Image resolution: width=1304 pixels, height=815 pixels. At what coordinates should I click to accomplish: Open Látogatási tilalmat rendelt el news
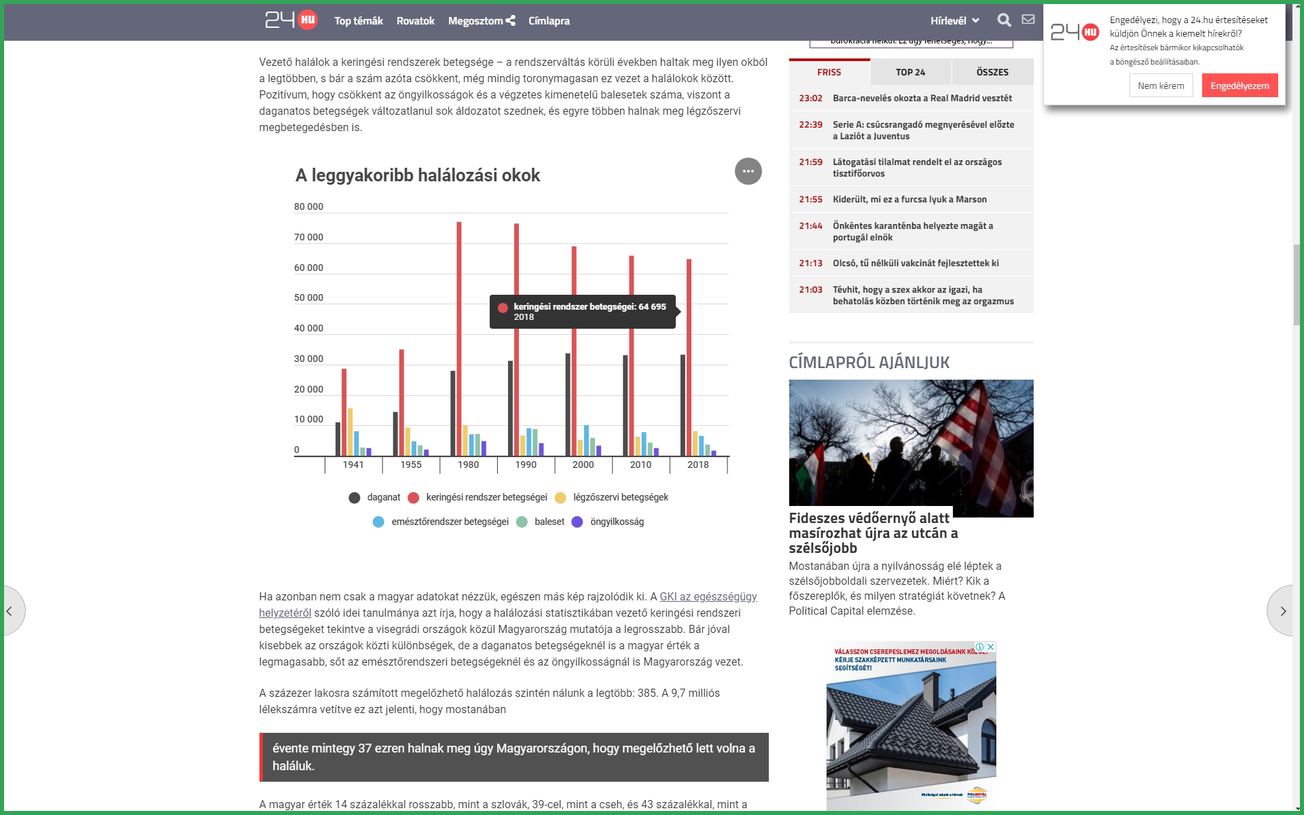point(917,167)
